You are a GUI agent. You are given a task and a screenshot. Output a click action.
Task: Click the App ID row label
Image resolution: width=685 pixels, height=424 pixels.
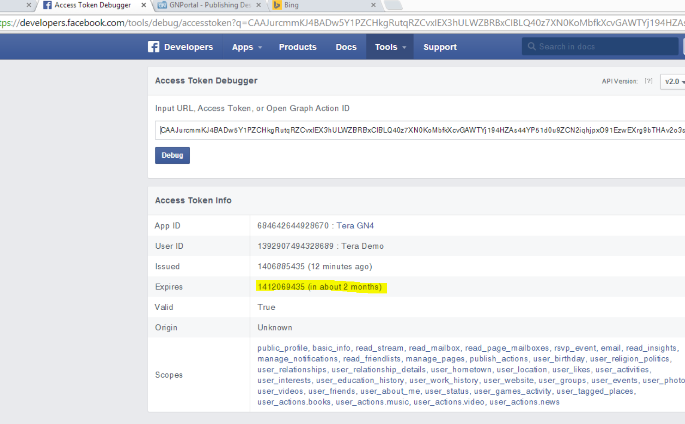[167, 226]
